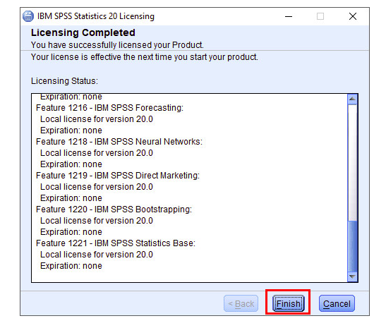This screenshot has height=328, width=386.
Task: Click the Cancel button
Action: point(337,303)
